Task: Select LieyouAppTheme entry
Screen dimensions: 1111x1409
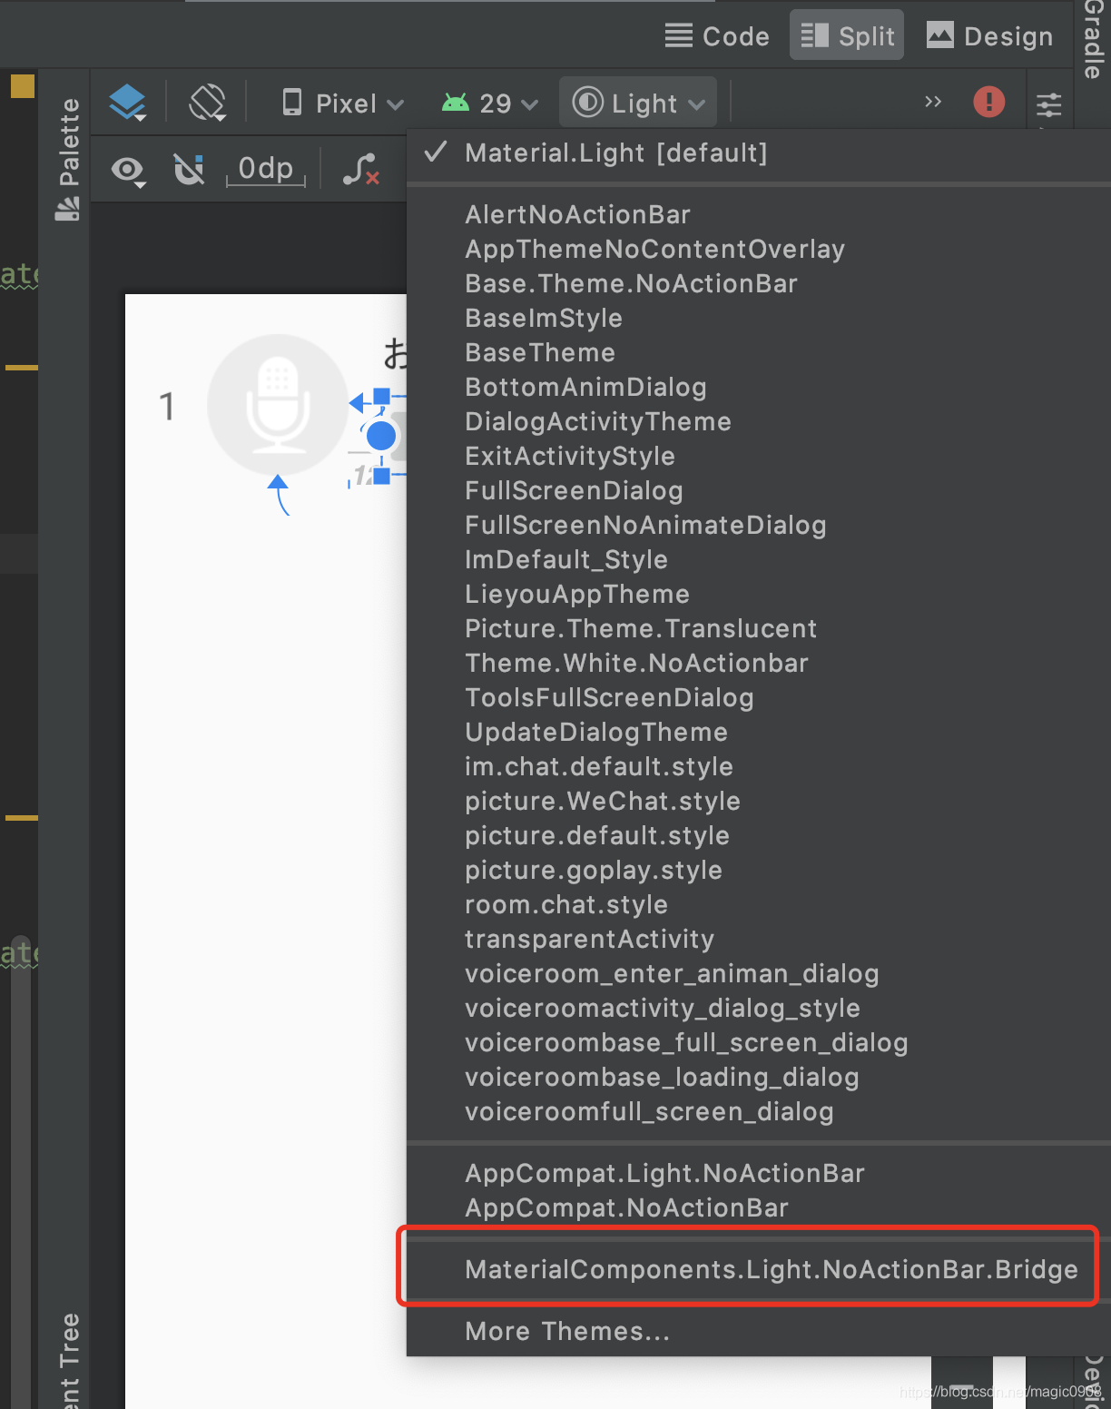Action: [759, 594]
